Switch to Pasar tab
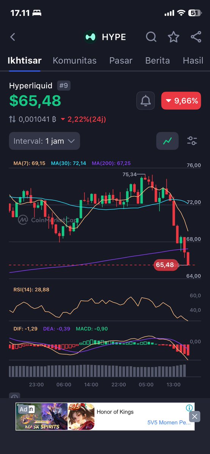This screenshot has width=210, height=454. pyautogui.click(x=121, y=61)
